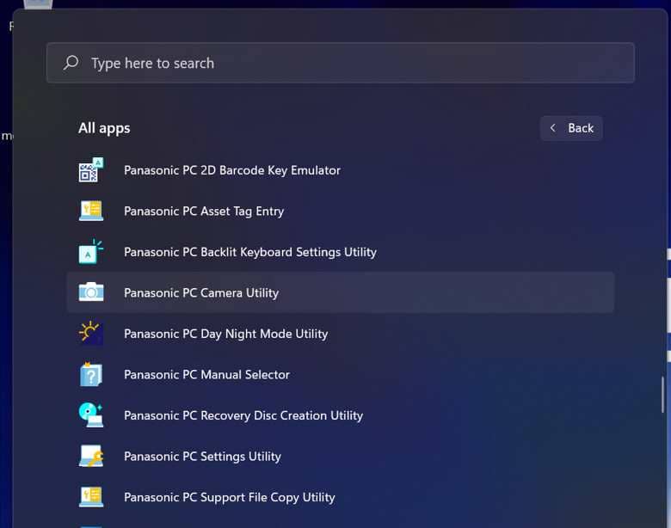Click the search magnifier icon
Image resolution: width=671 pixels, height=528 pixels.
71,63
